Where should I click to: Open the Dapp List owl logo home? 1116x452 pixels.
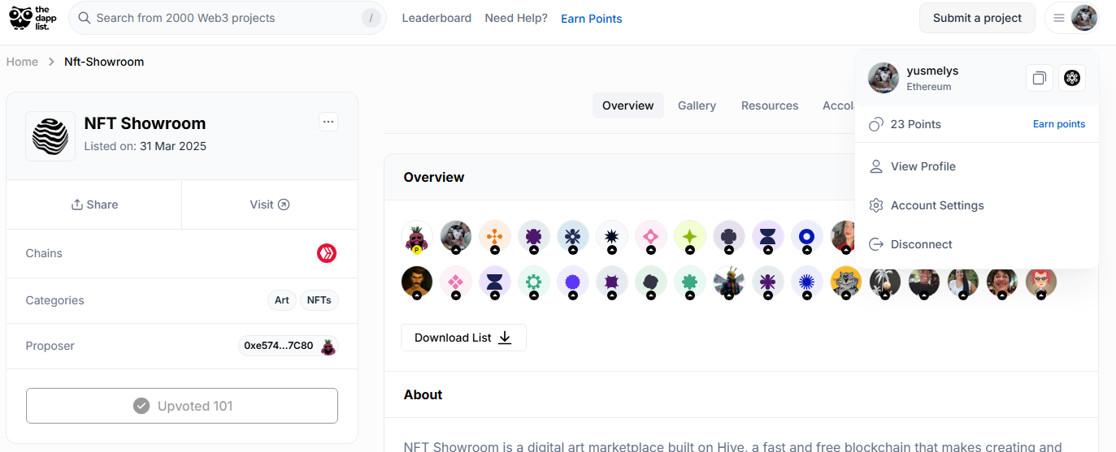point(33,18)
